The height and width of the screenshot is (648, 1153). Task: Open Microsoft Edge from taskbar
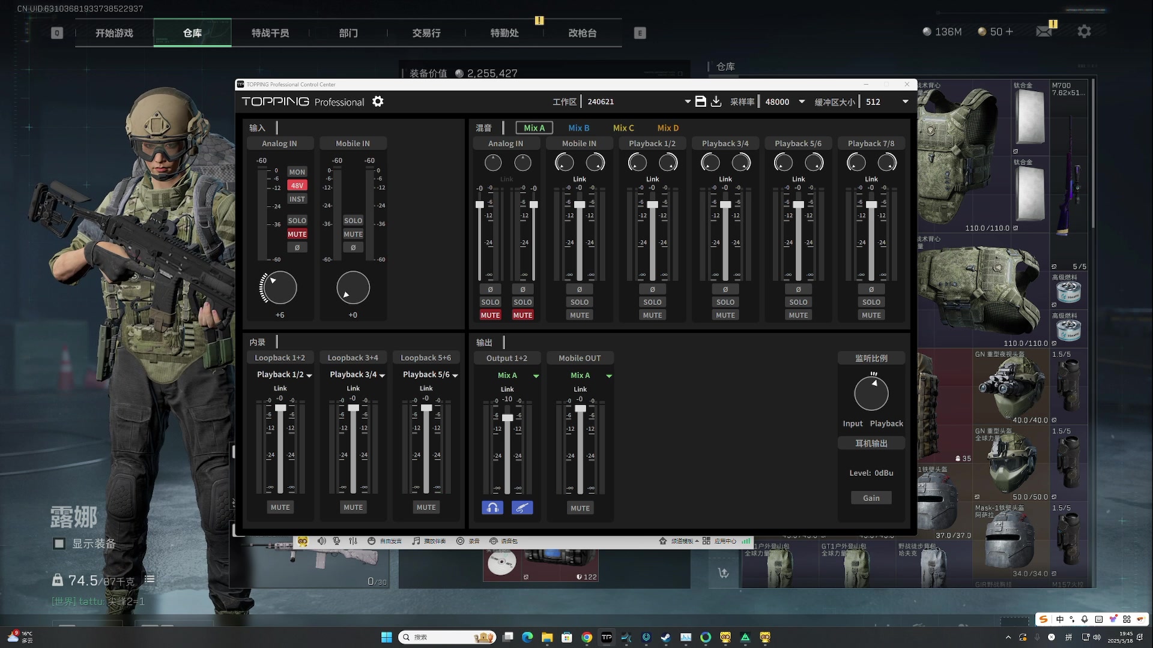[527, 637]
